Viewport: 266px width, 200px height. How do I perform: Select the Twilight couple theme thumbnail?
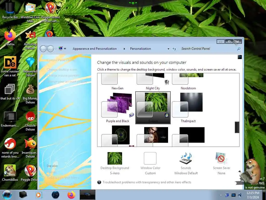(x=153, y=136)
